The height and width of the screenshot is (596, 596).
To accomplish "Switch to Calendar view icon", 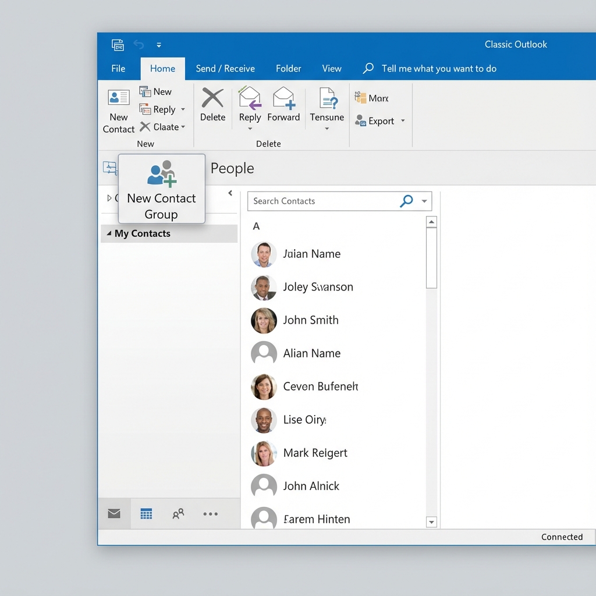I will click(x=146, y=513).
